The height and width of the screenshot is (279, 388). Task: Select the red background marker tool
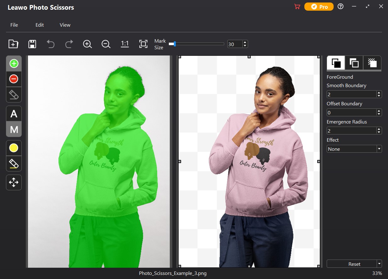(14, 79)
